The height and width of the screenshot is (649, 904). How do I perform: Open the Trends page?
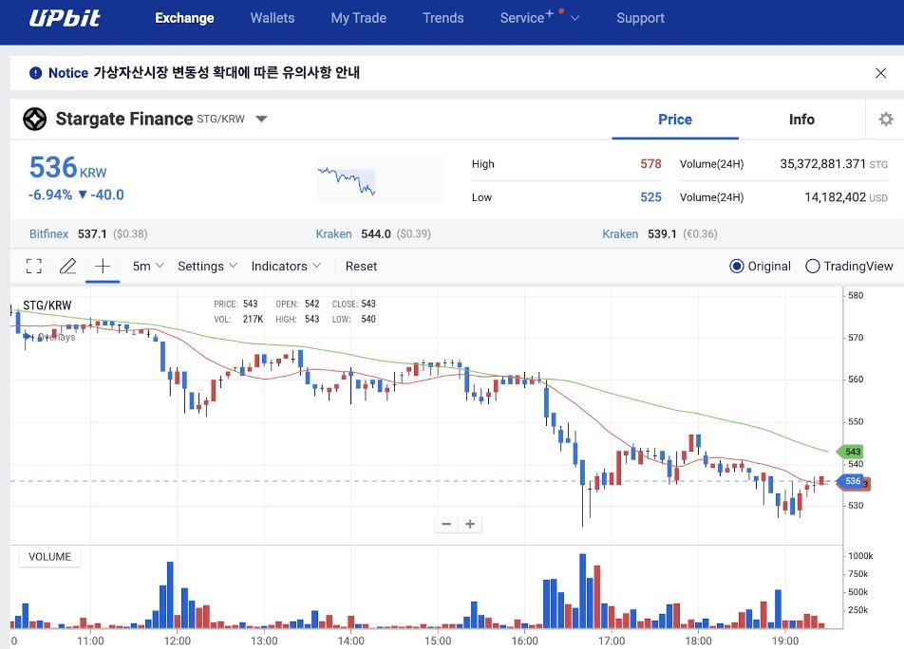(x=443, y=18)
